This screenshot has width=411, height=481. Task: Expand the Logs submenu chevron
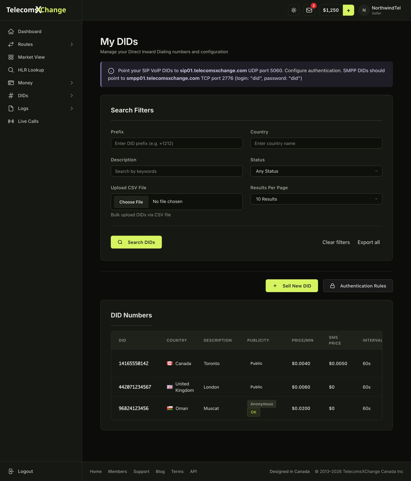72,109
